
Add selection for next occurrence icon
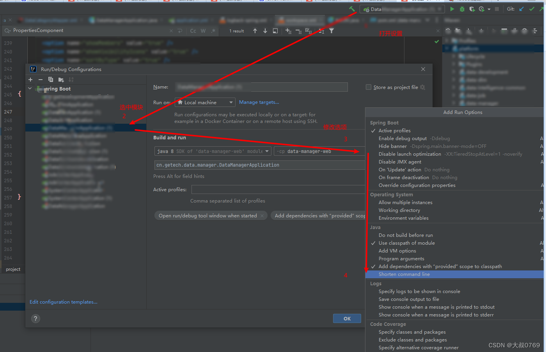tap(288, 31)
